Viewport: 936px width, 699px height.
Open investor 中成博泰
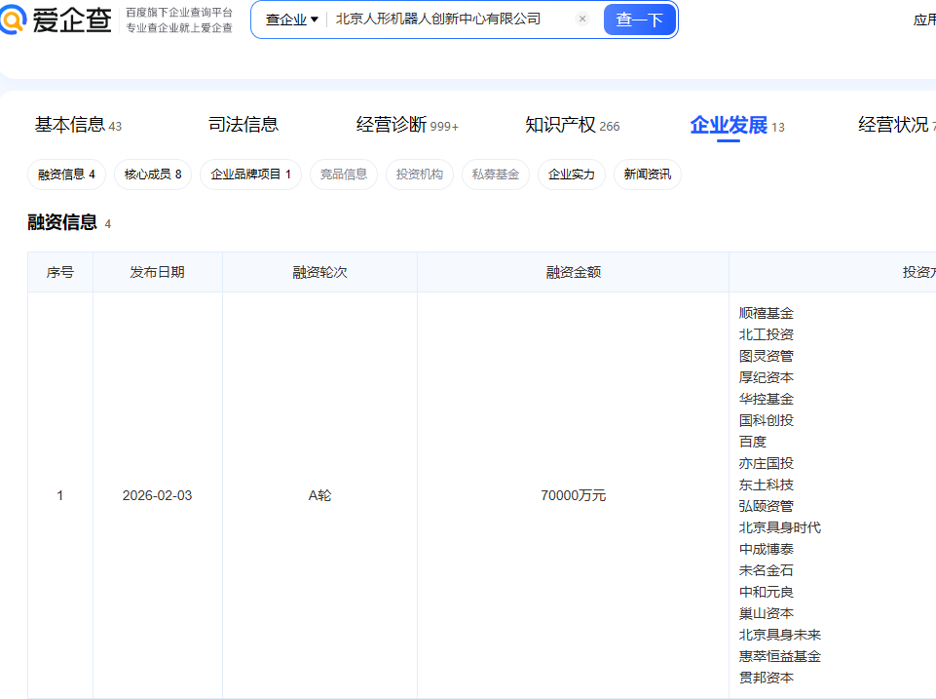[766, 550]
